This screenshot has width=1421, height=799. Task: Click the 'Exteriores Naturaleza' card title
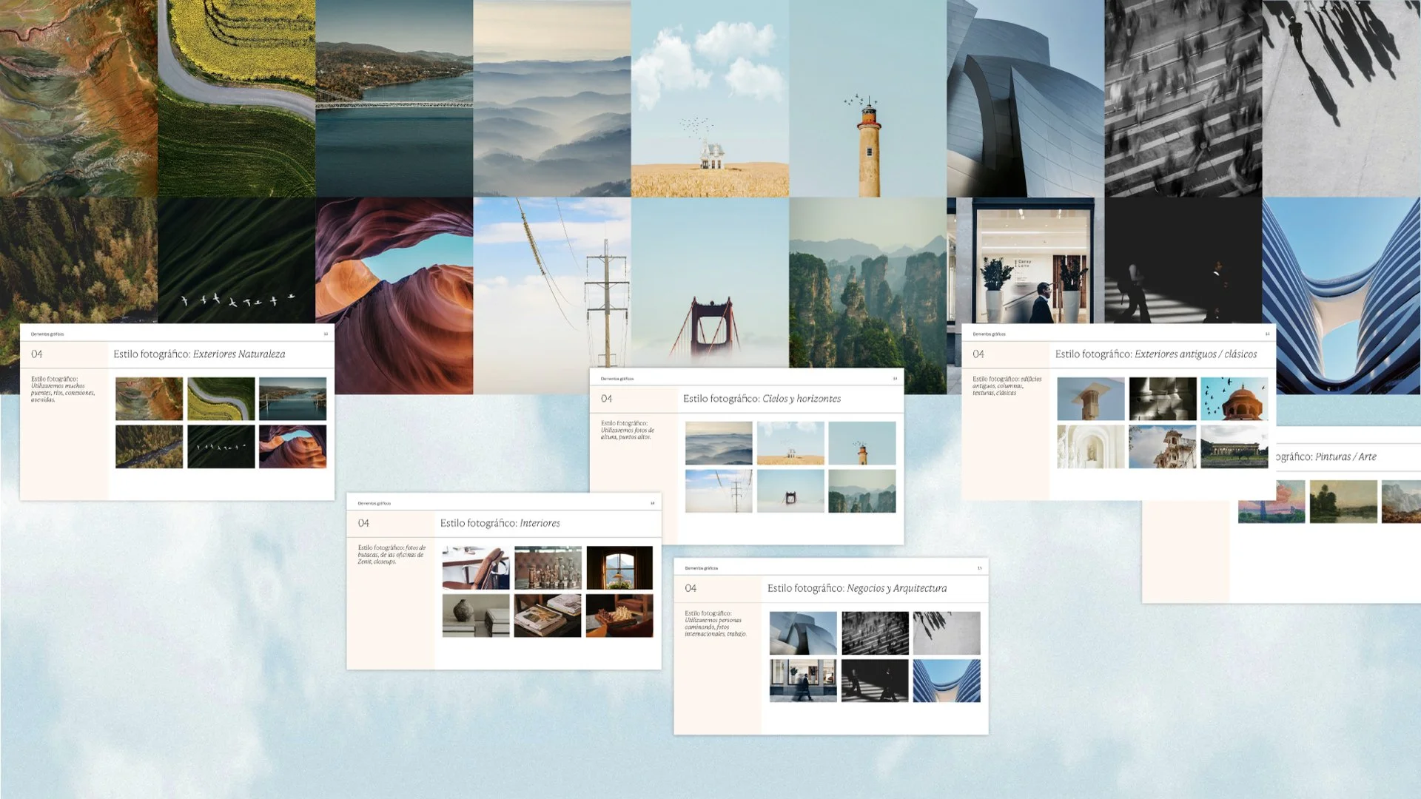coord(199,354)
